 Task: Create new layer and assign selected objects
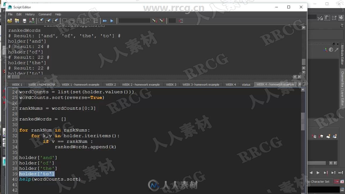tap(335, 136)
